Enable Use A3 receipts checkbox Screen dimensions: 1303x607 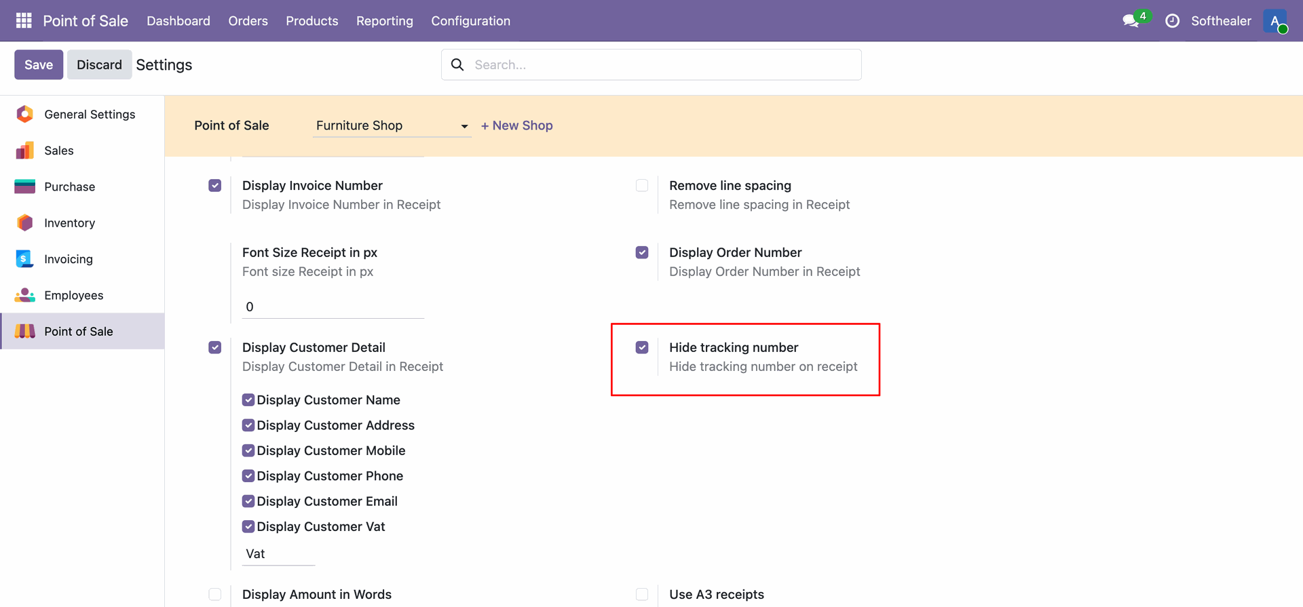pyautogui.click(x=642, y=594)
